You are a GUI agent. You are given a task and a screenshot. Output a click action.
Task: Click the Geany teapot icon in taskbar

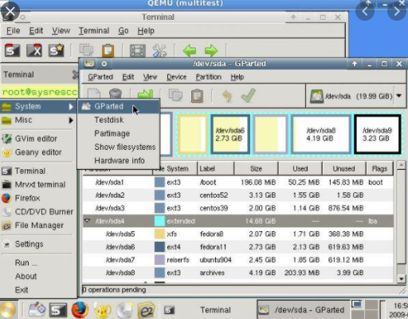tap(102, 310)
